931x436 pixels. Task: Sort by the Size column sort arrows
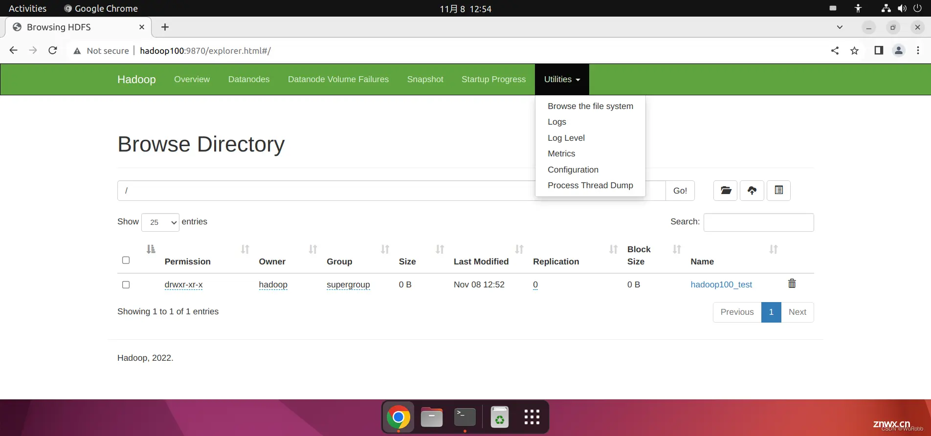pyautogui.click(x=440, y=249)
